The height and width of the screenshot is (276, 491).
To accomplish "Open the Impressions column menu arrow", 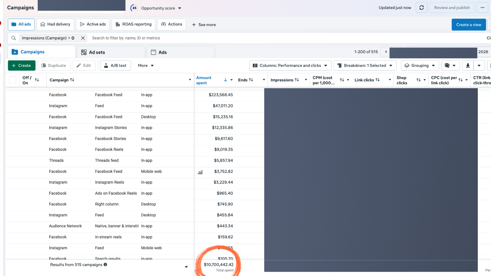I will tap(306, 80).
